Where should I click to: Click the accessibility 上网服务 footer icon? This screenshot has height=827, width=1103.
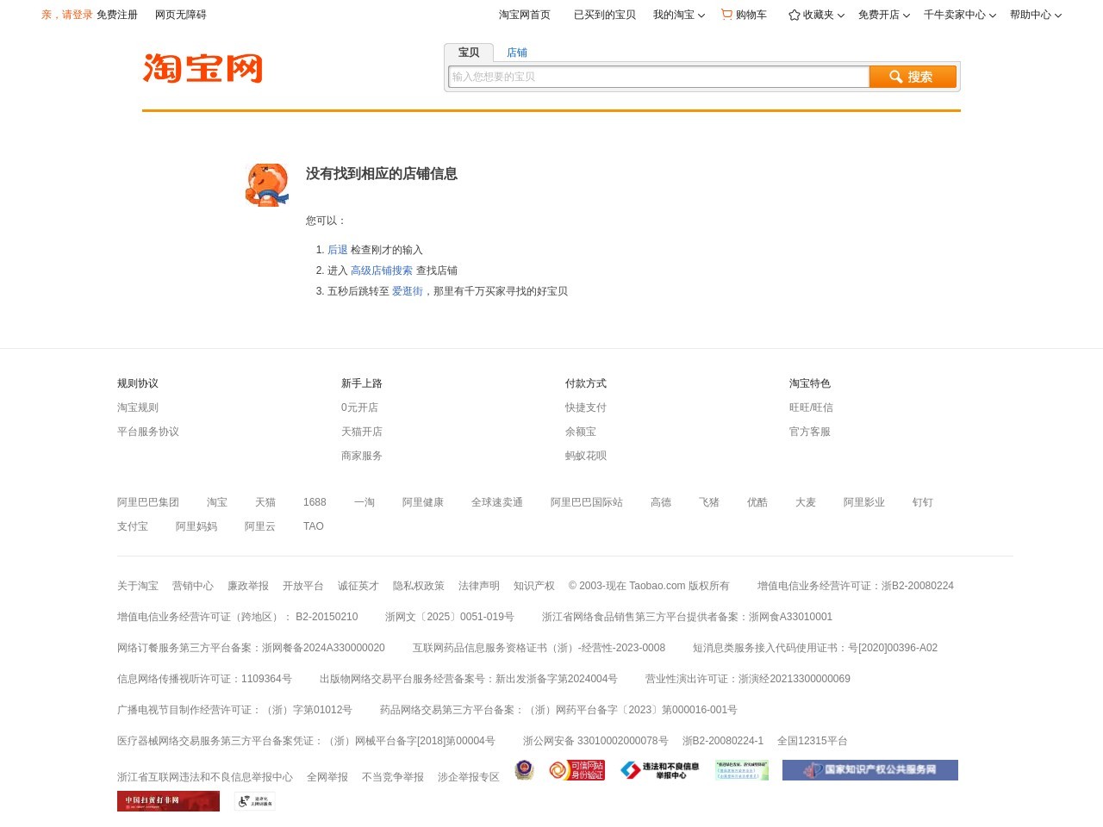pos(254,800)
